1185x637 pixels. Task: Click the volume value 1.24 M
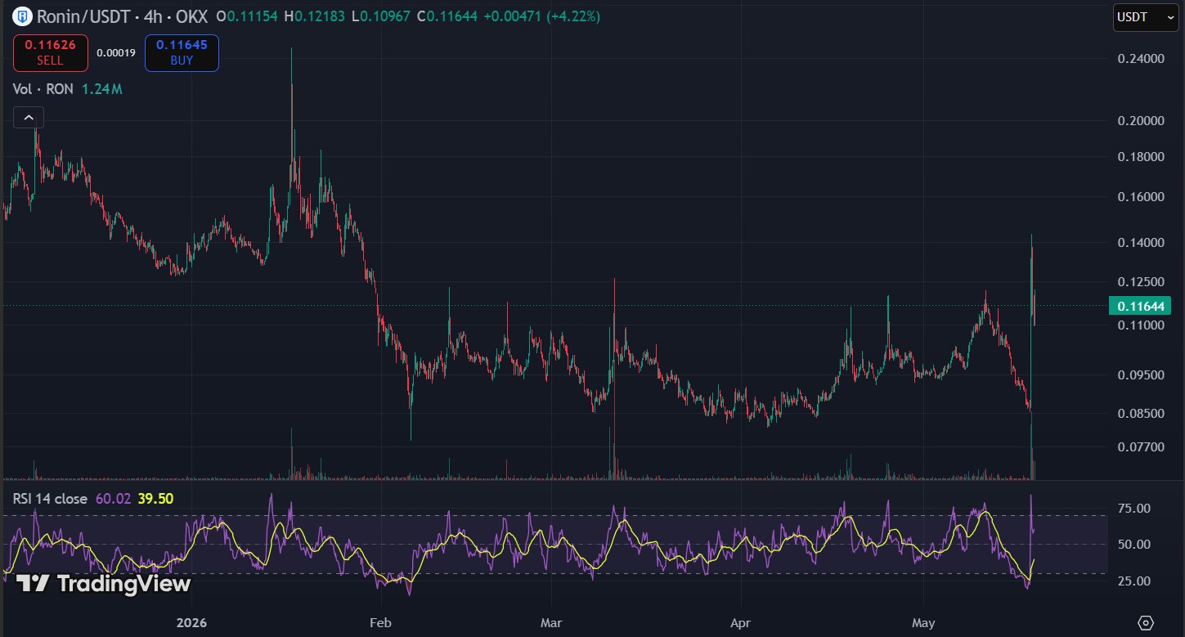click(x=101, y=89)
